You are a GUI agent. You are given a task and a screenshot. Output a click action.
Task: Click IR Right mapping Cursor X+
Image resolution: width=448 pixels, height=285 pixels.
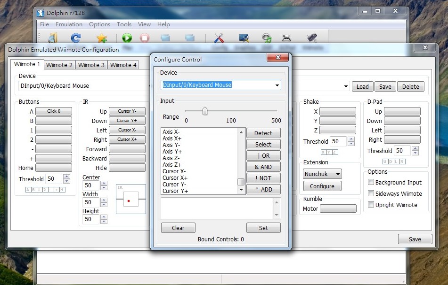(127, 139)
